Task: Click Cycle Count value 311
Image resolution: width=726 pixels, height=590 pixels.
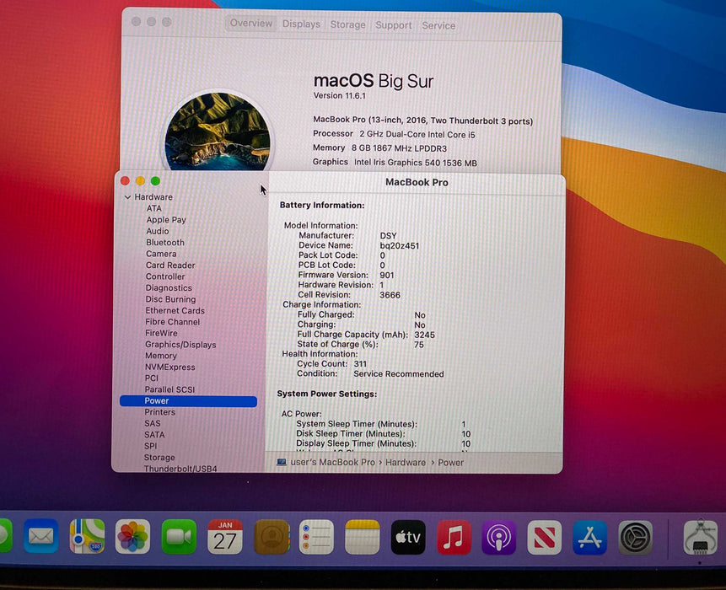Action: 360,364
